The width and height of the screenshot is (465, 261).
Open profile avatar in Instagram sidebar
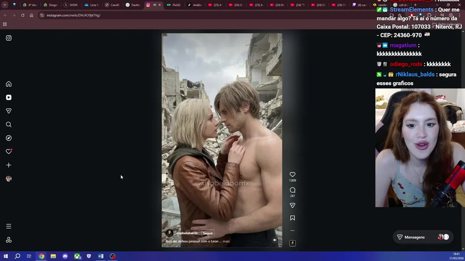click(x=9, y=179)
